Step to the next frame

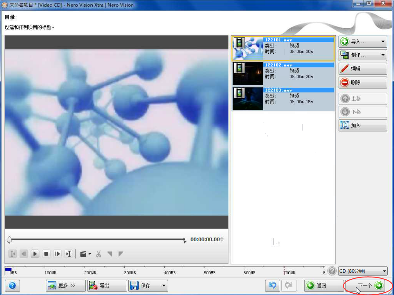point(57,254)
